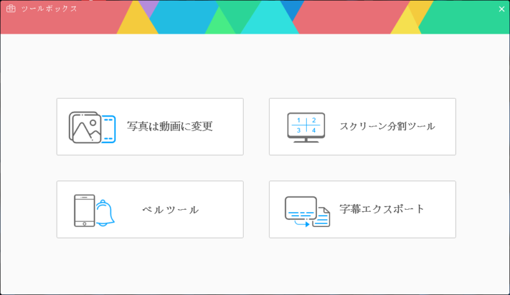Open スクリーン分割ツール
Image resolution: width=510 pixels, height=295 pixels.
point(362,127)
